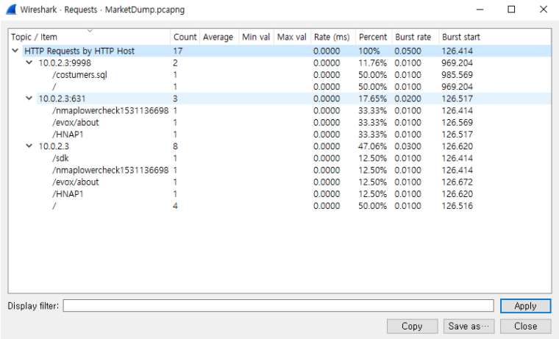Click the 47.06% percent cell

[x=372, y=146]
